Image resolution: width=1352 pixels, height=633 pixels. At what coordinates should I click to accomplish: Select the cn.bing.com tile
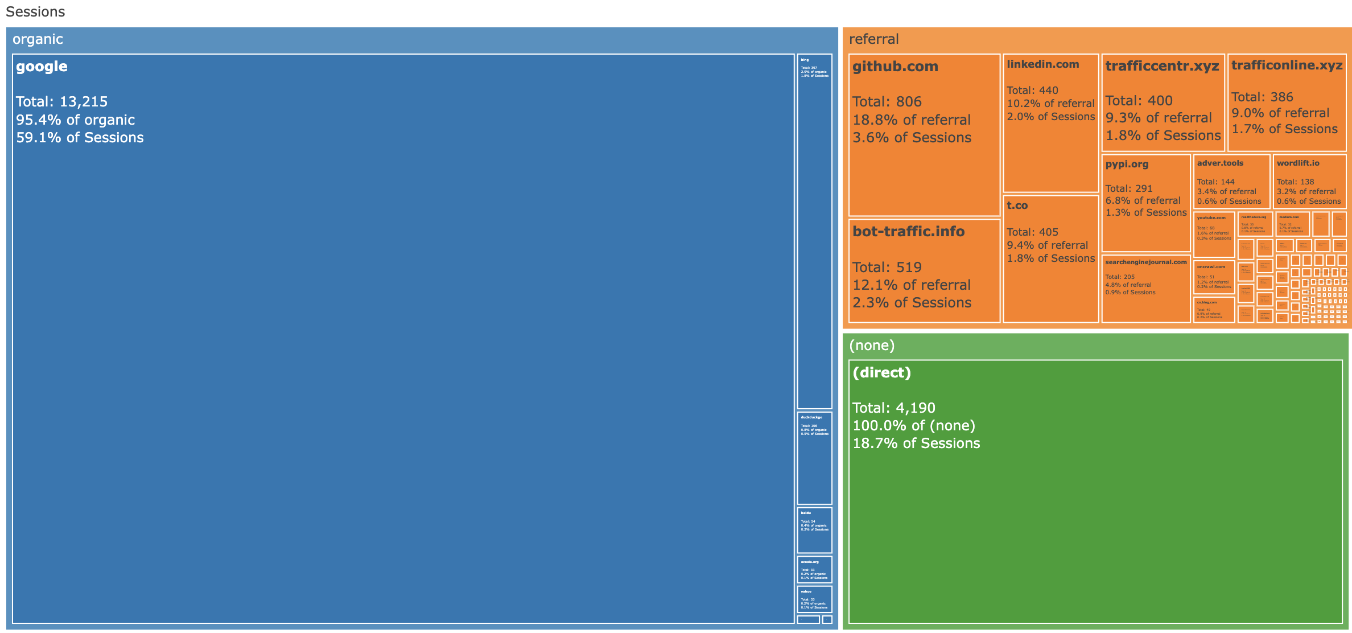click(x=1214, y=310)
